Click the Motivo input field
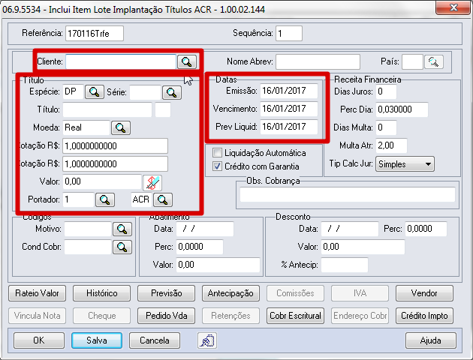Screen dimensions: 473x360 pyautogui.click(x=88, y=229)
